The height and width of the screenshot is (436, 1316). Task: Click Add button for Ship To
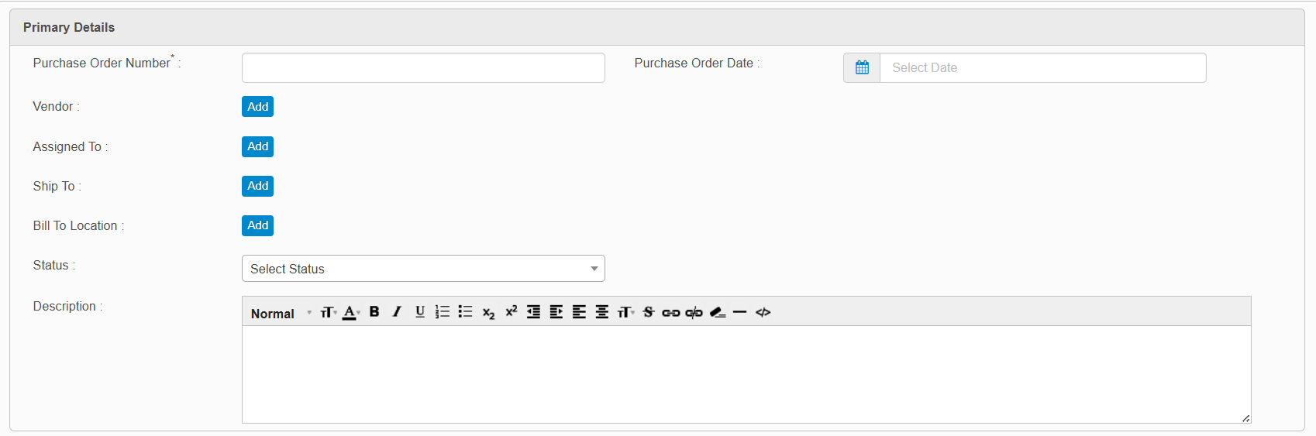click(x=257, y=186)
